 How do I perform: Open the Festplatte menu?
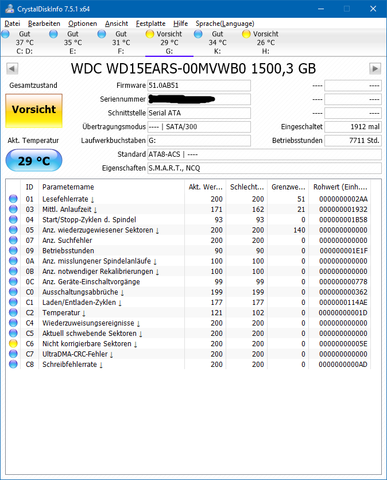(150, 24)
